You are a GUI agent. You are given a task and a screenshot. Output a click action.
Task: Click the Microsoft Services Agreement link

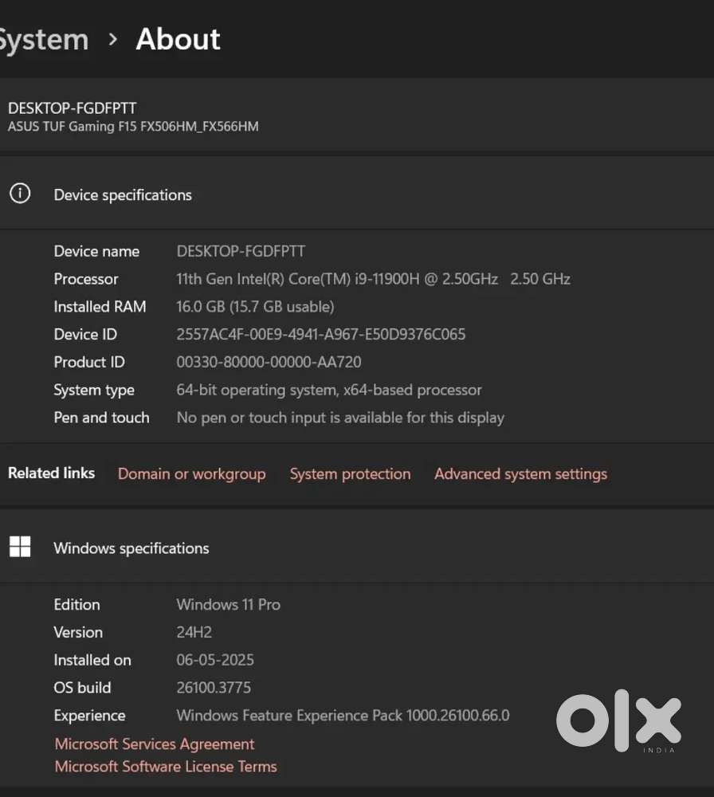point(154,744)
